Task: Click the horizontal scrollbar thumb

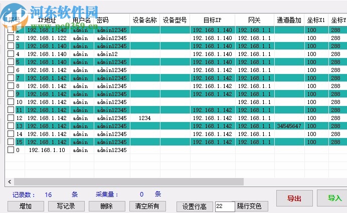Action: point(129,182)
